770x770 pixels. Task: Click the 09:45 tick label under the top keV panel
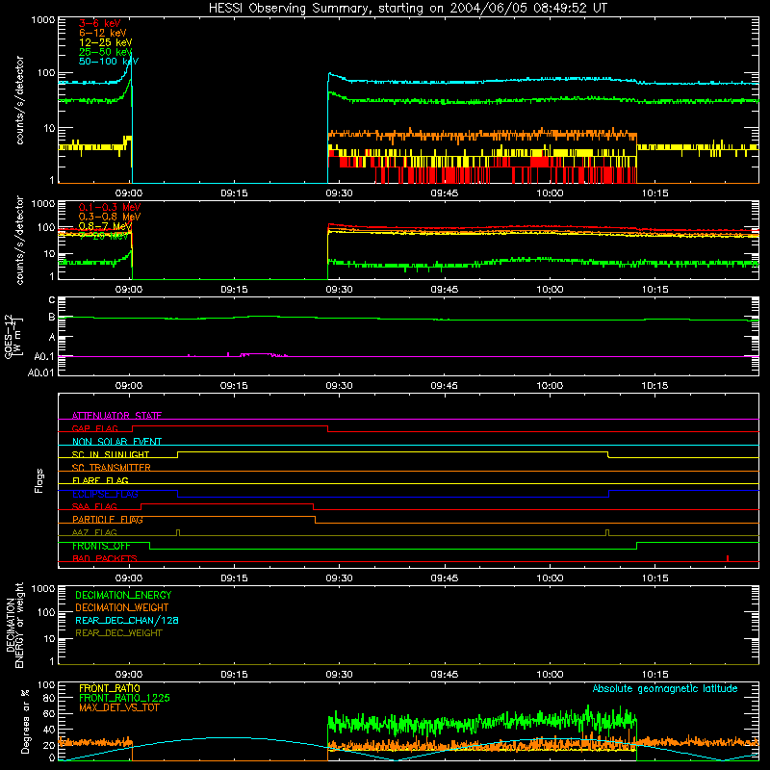[x=445, y=193]
